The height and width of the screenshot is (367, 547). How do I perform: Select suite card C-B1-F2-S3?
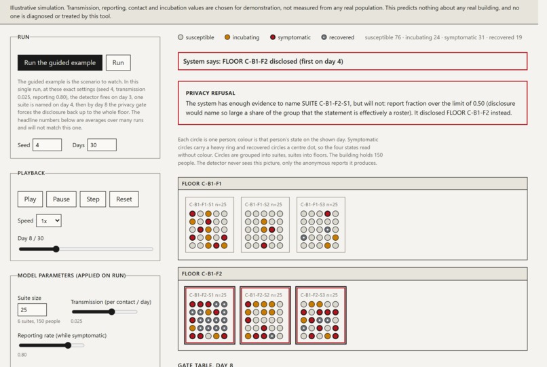click(x=321, y=315)
